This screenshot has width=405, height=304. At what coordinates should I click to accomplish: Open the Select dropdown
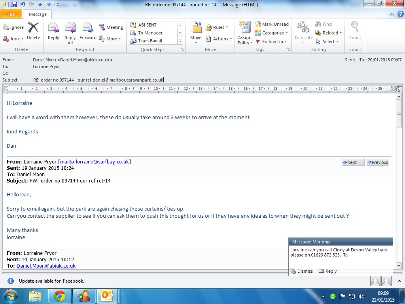(x=327, y=42)
